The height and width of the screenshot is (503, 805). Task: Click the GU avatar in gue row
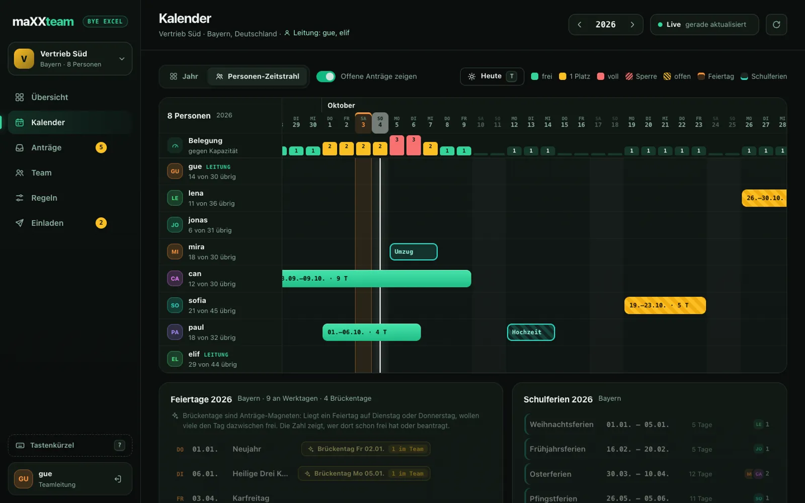point(175,171)
